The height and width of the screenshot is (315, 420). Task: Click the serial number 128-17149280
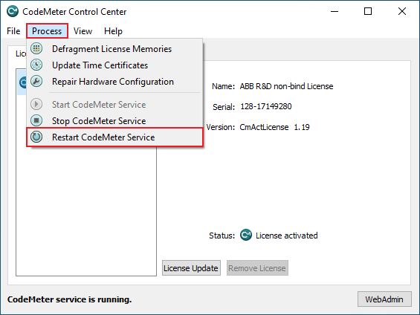click(x=265, y=106)
